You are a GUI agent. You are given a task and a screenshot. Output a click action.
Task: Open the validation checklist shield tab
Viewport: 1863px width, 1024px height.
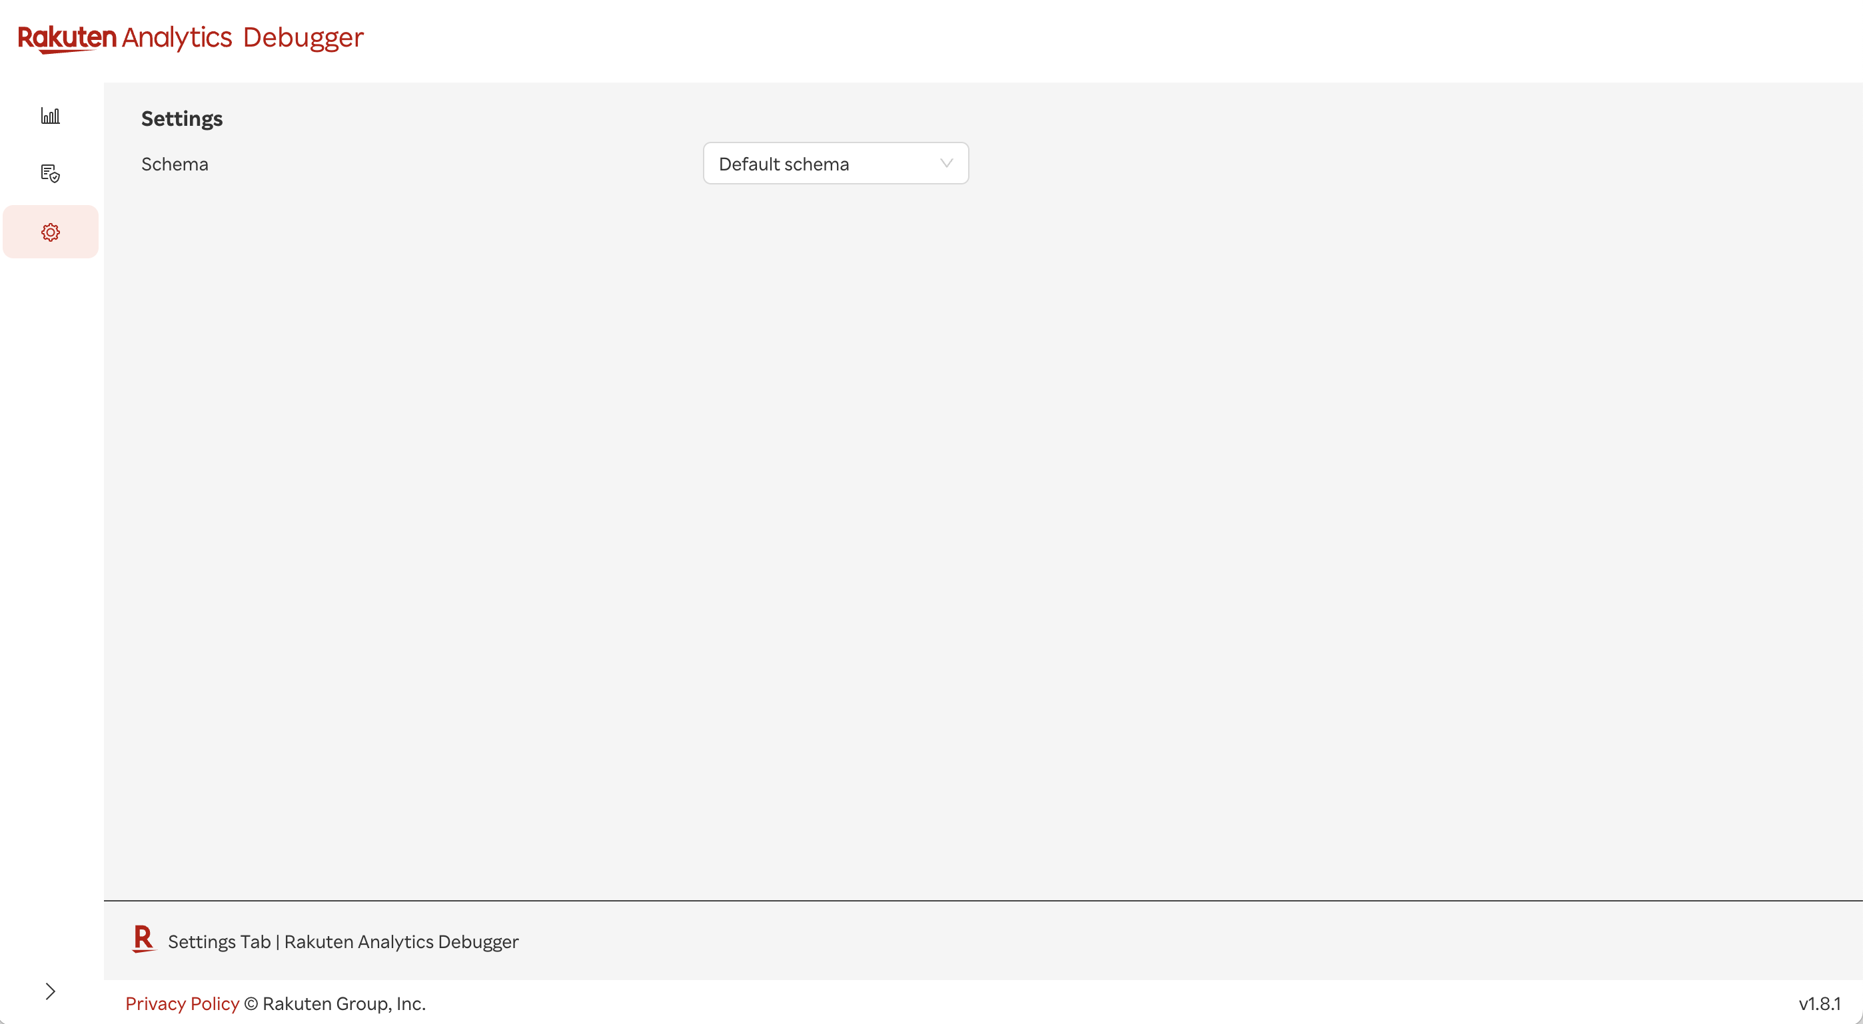click(50, 173)
